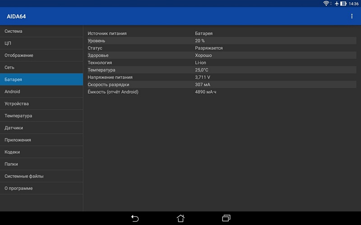Open the О программе page
361x225 pixels.
[42, 188]
